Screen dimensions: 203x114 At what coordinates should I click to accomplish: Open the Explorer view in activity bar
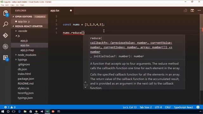coord(5,13)
